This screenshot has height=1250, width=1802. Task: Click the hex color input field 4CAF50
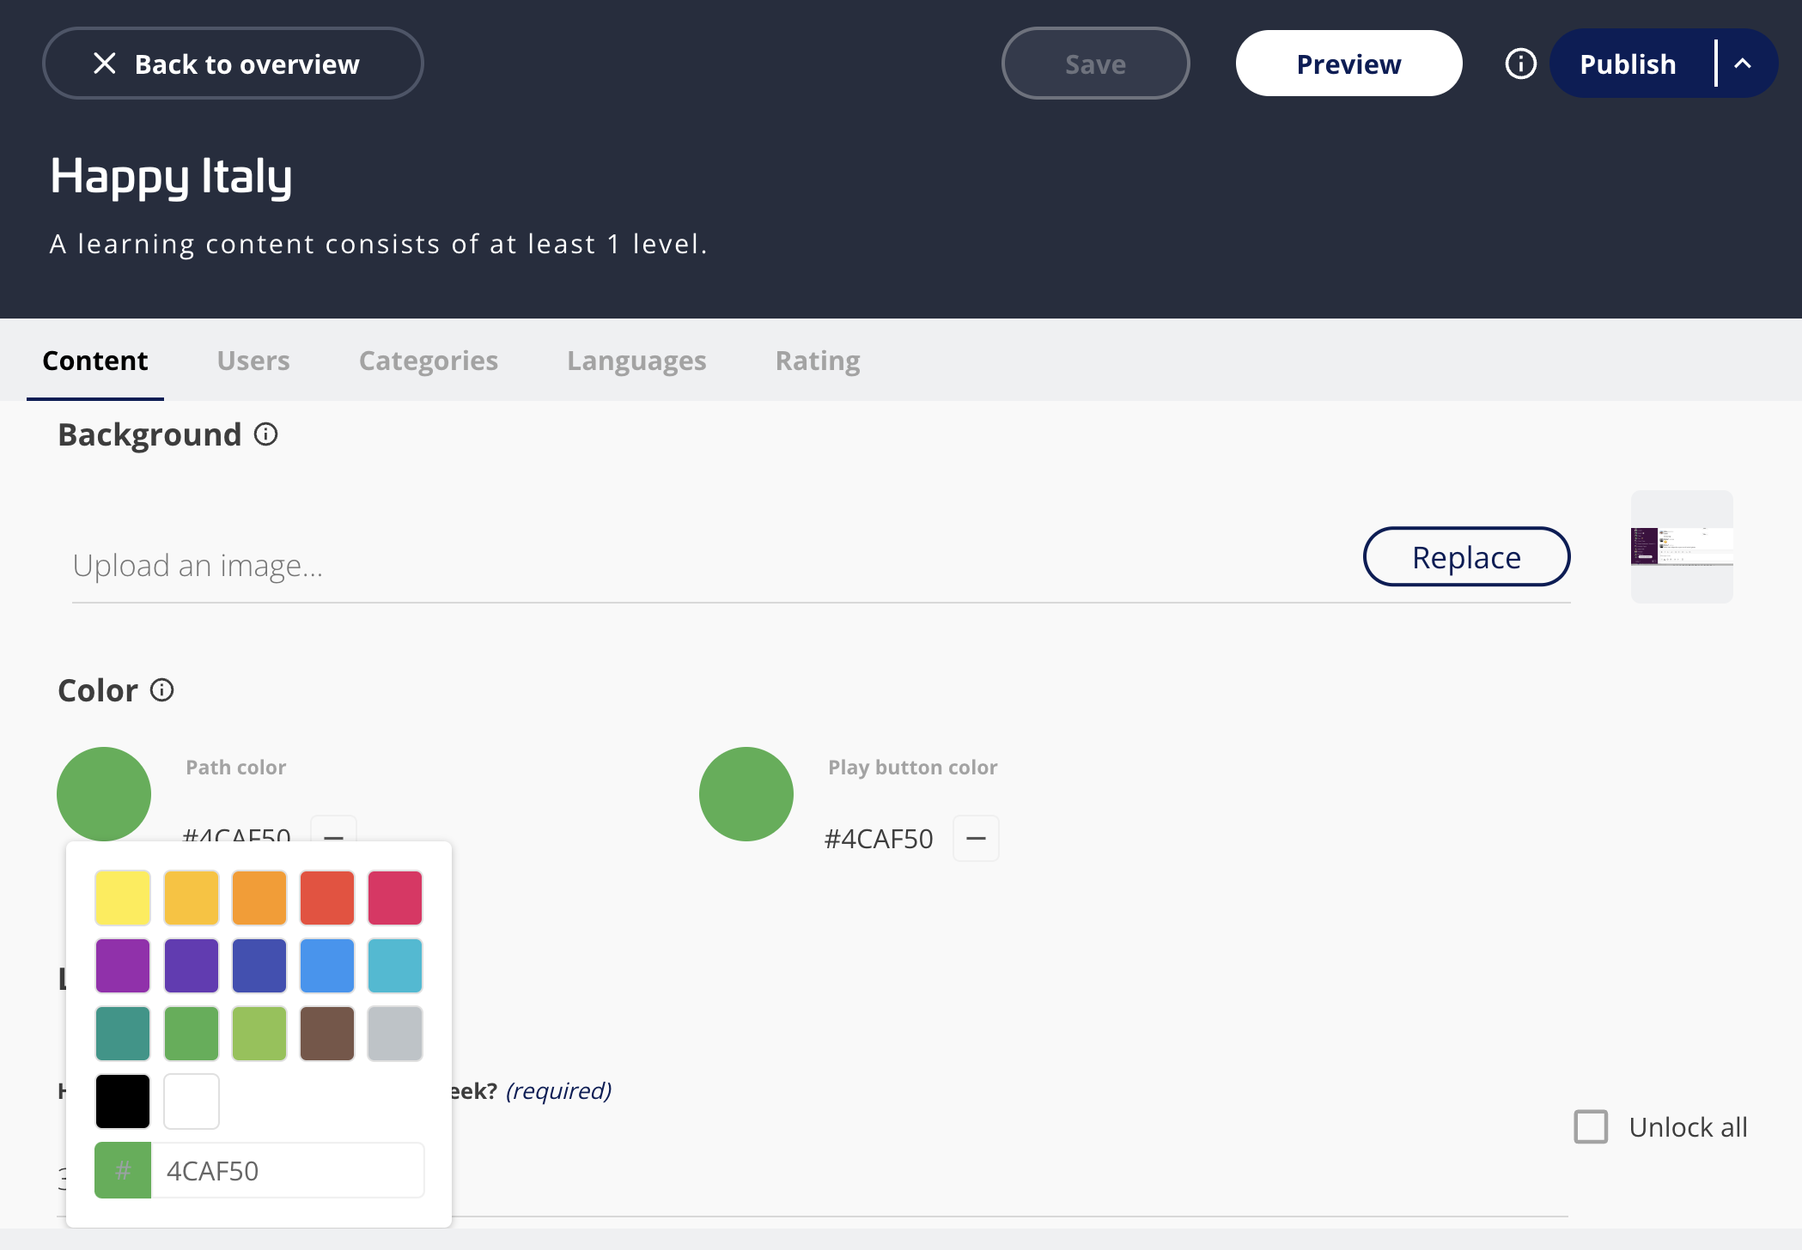pyautogui.click(x=288, y=1170)
